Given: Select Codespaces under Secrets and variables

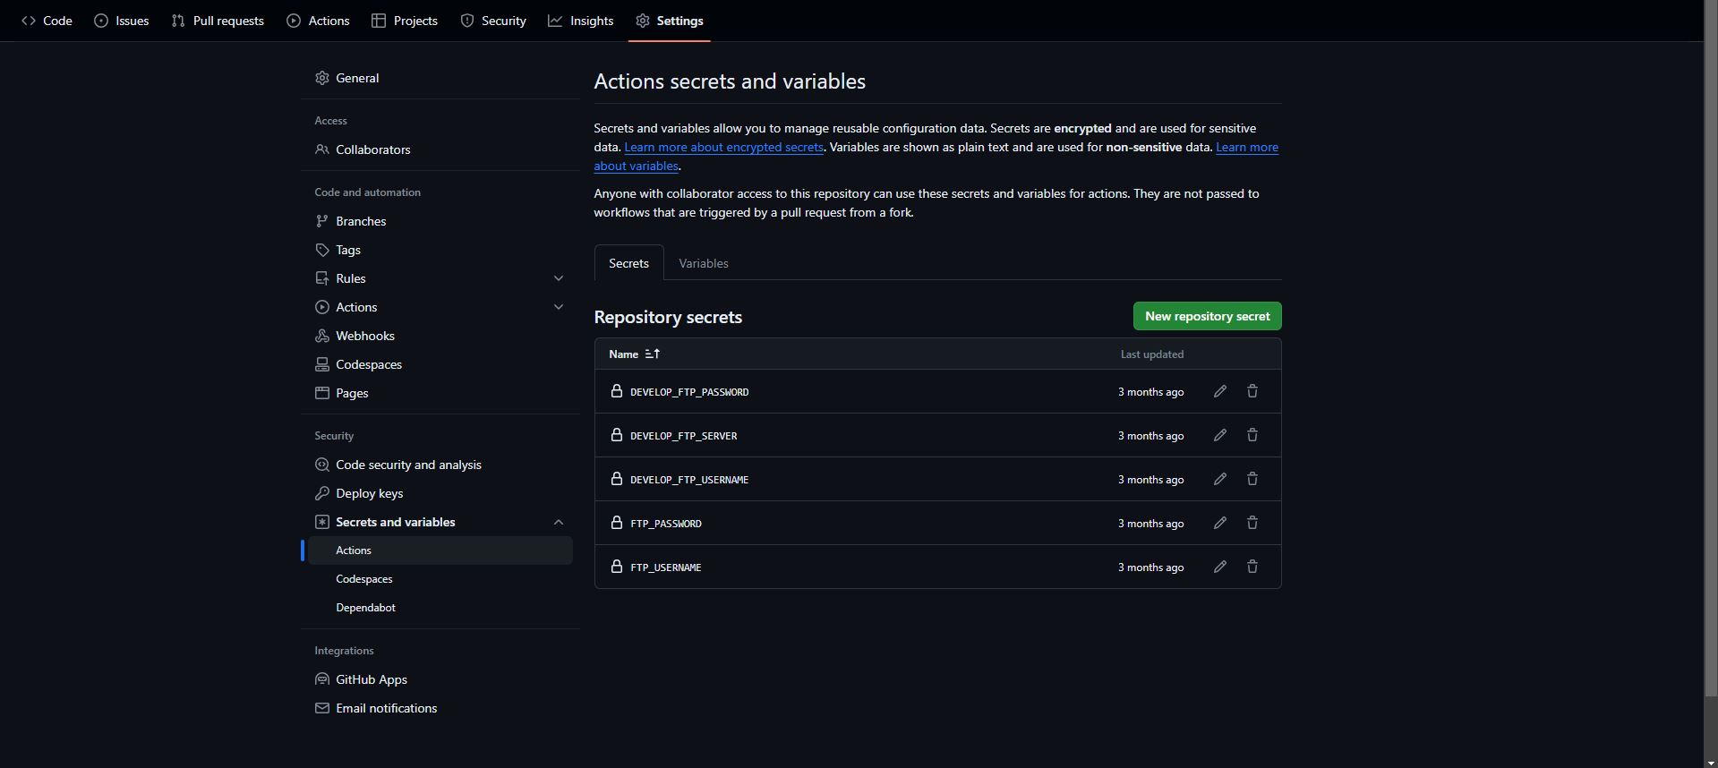Looking at the screenshot, I should [x=440, y=579].
